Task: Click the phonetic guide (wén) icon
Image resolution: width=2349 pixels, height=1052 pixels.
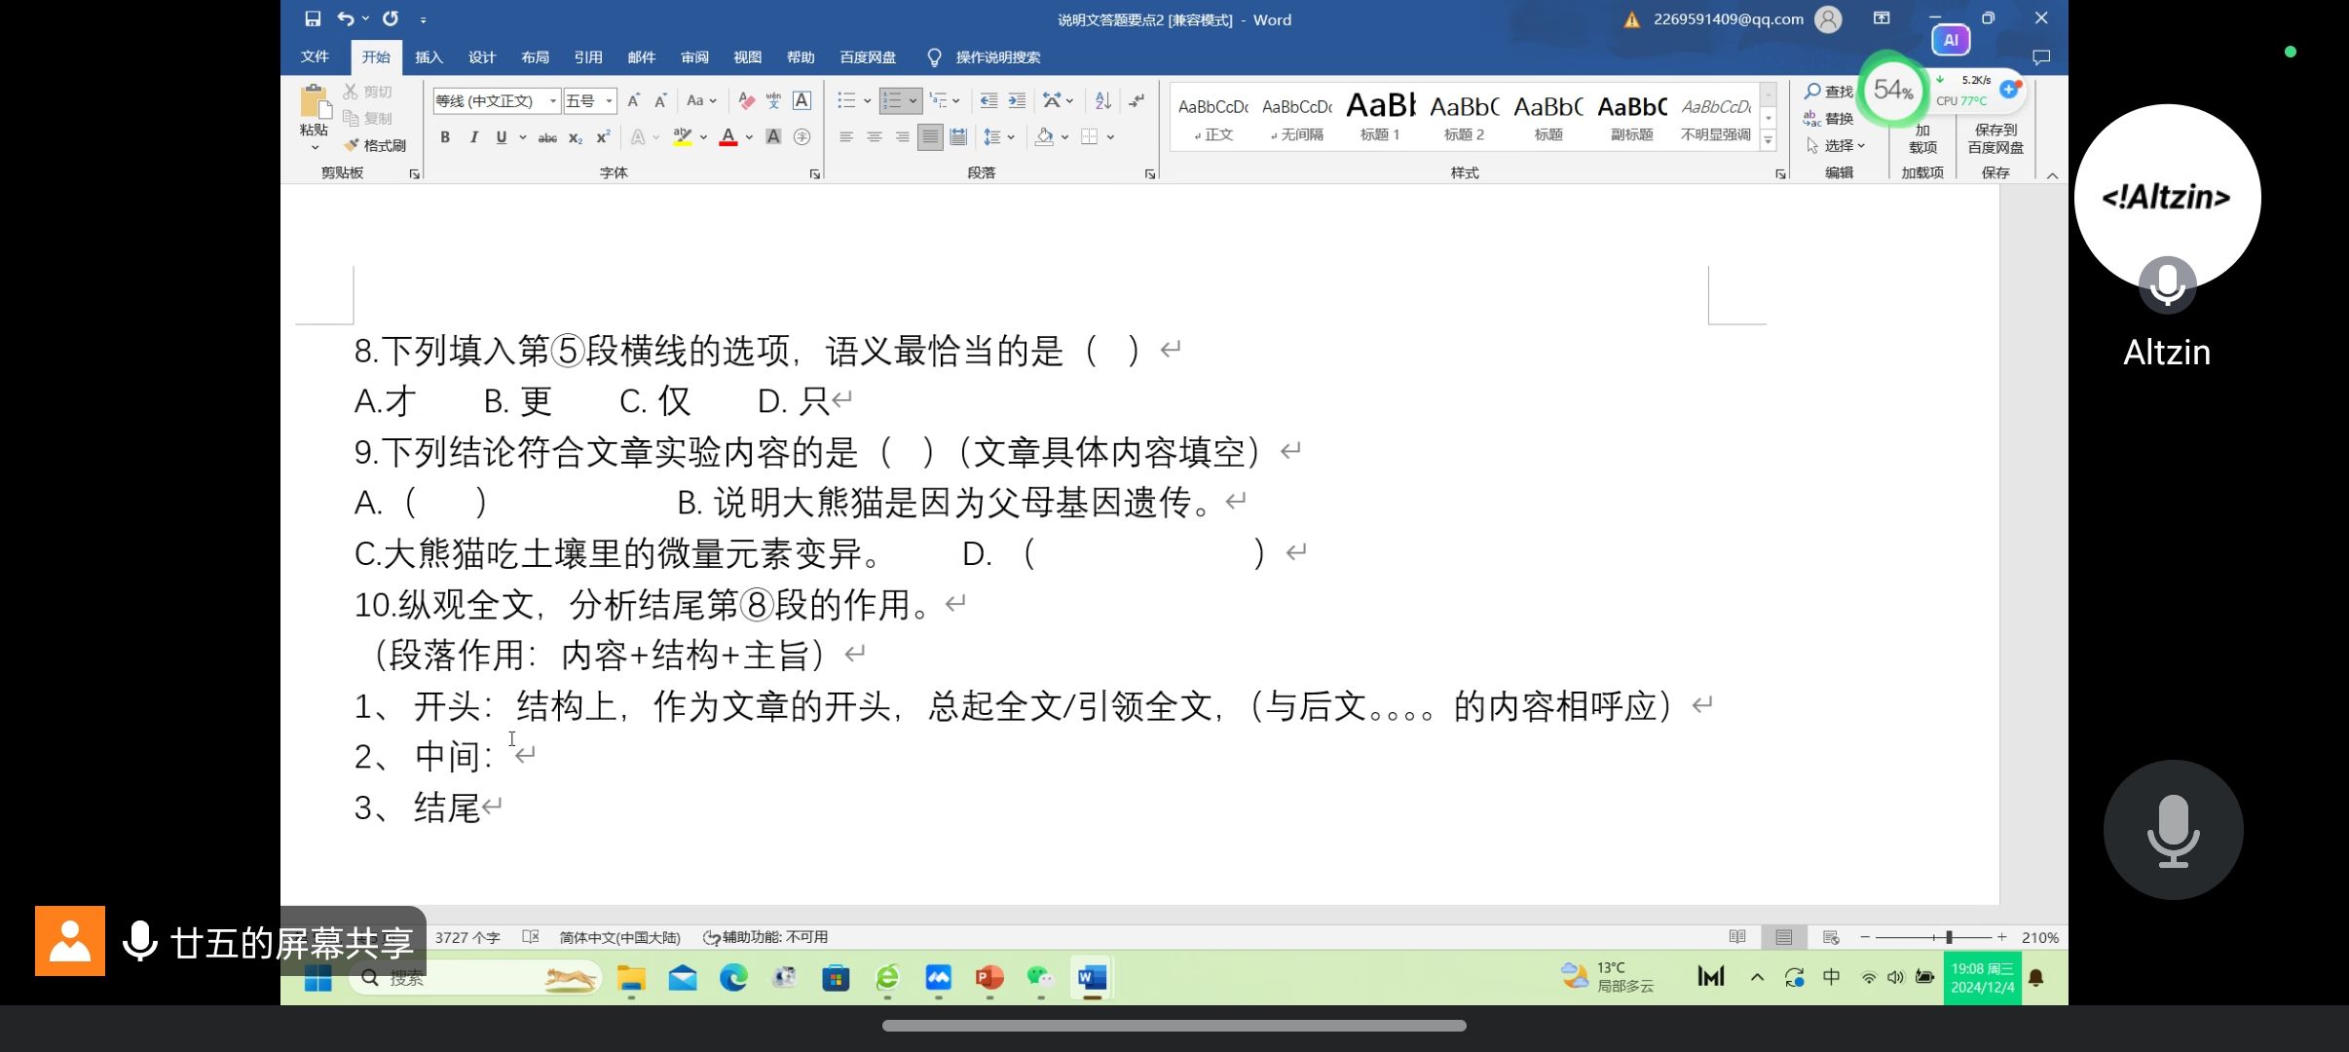Action: click(x=773, y=100)
